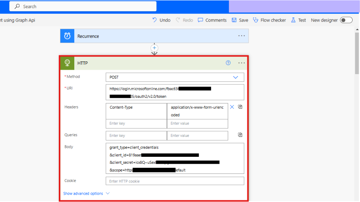Click the Test flask icon

[x=293, y=20]
